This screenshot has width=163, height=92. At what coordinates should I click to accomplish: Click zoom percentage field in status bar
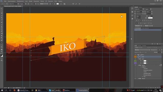pos(5,88)
